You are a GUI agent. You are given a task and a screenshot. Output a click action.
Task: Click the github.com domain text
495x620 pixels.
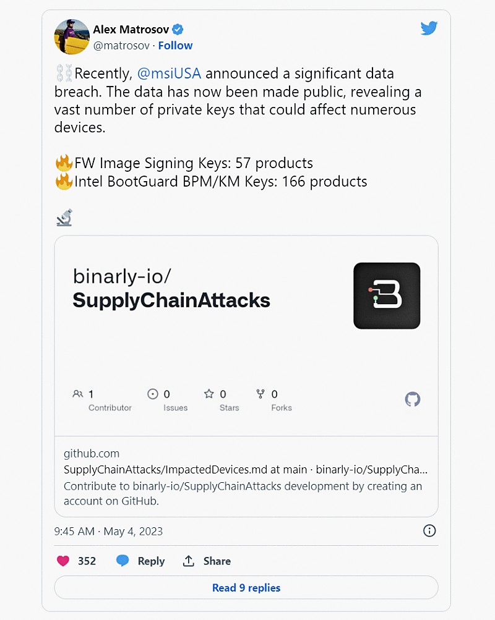pyautogui.click(x=92, y=453)
